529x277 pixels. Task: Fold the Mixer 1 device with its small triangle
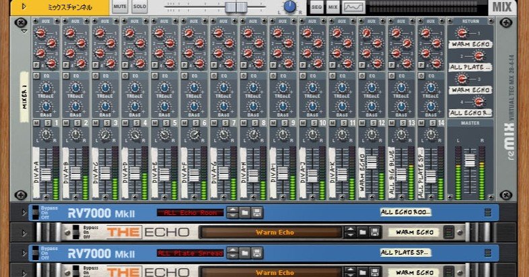coord(24,32)
